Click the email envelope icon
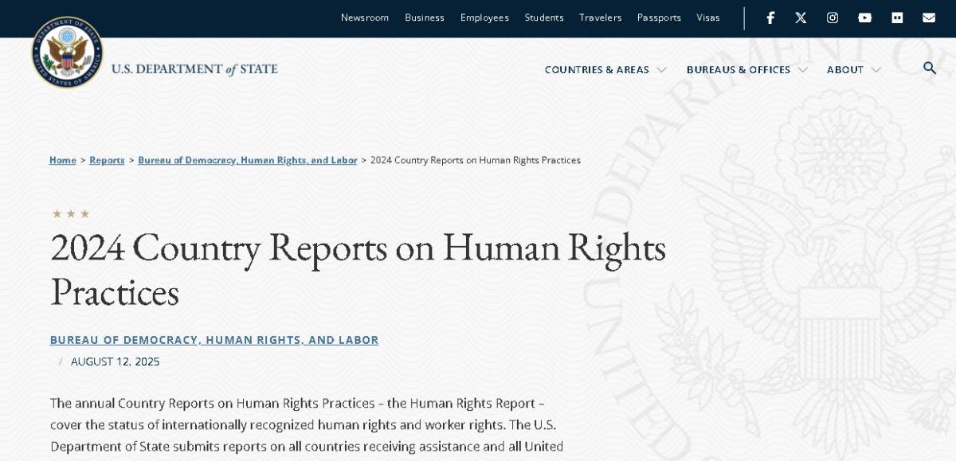Viewport: 956px width, 461px height. click(x=929, y=18)
